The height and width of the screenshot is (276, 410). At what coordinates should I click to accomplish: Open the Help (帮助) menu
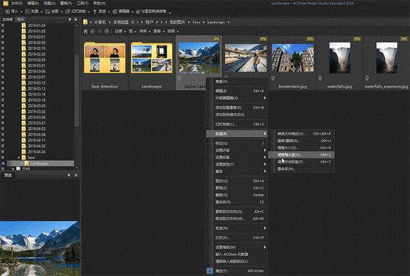click(99, 3)
